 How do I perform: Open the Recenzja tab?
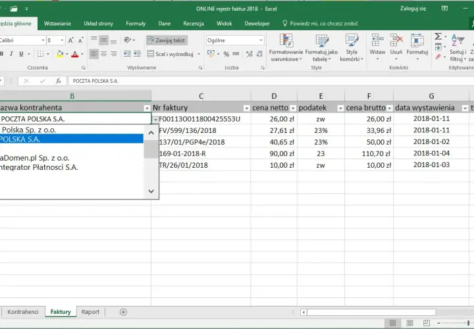pos(194,24)
